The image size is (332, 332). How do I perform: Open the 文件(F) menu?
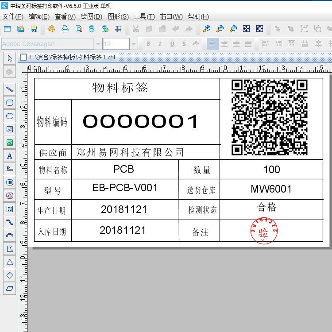point(13,16)
